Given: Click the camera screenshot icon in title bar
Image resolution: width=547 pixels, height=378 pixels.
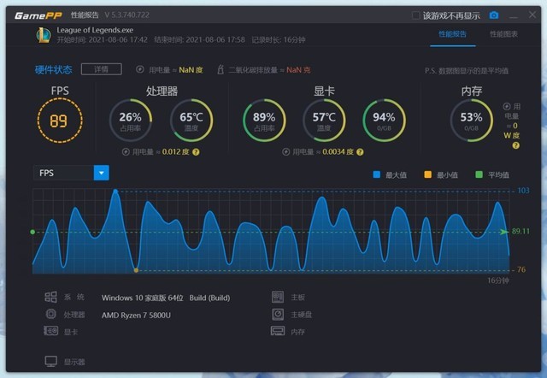Looking at the screenshot, I should tap(493, 15).
